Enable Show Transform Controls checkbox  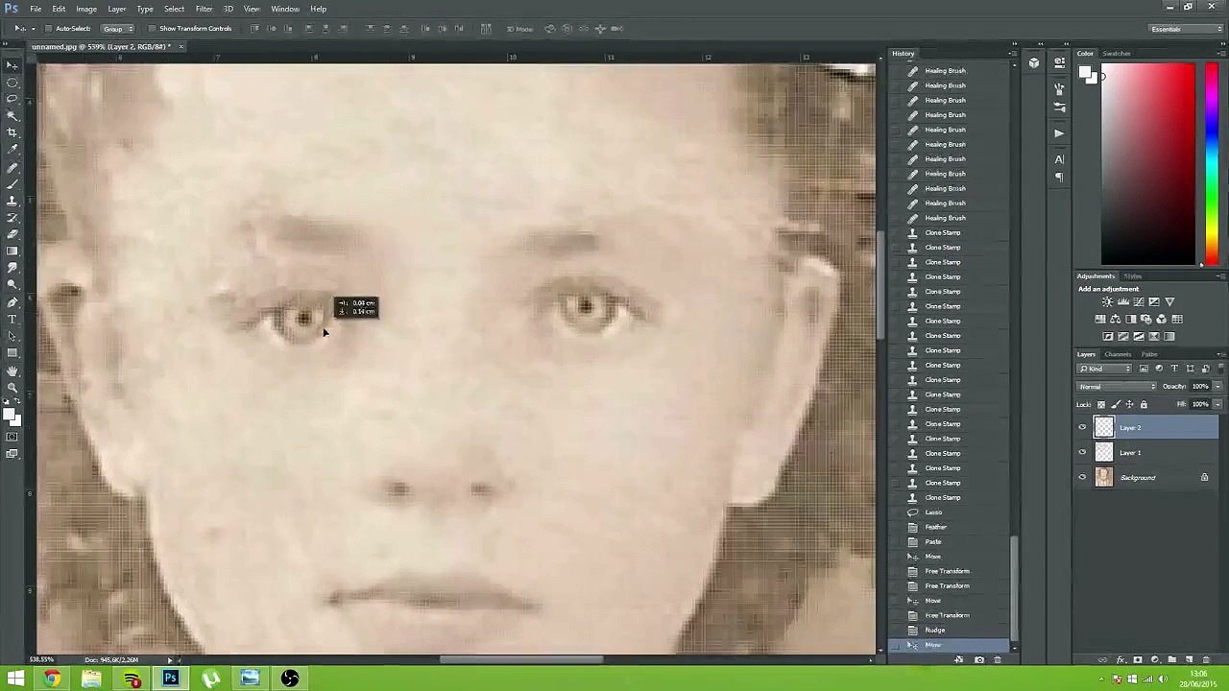pos(152,29)
